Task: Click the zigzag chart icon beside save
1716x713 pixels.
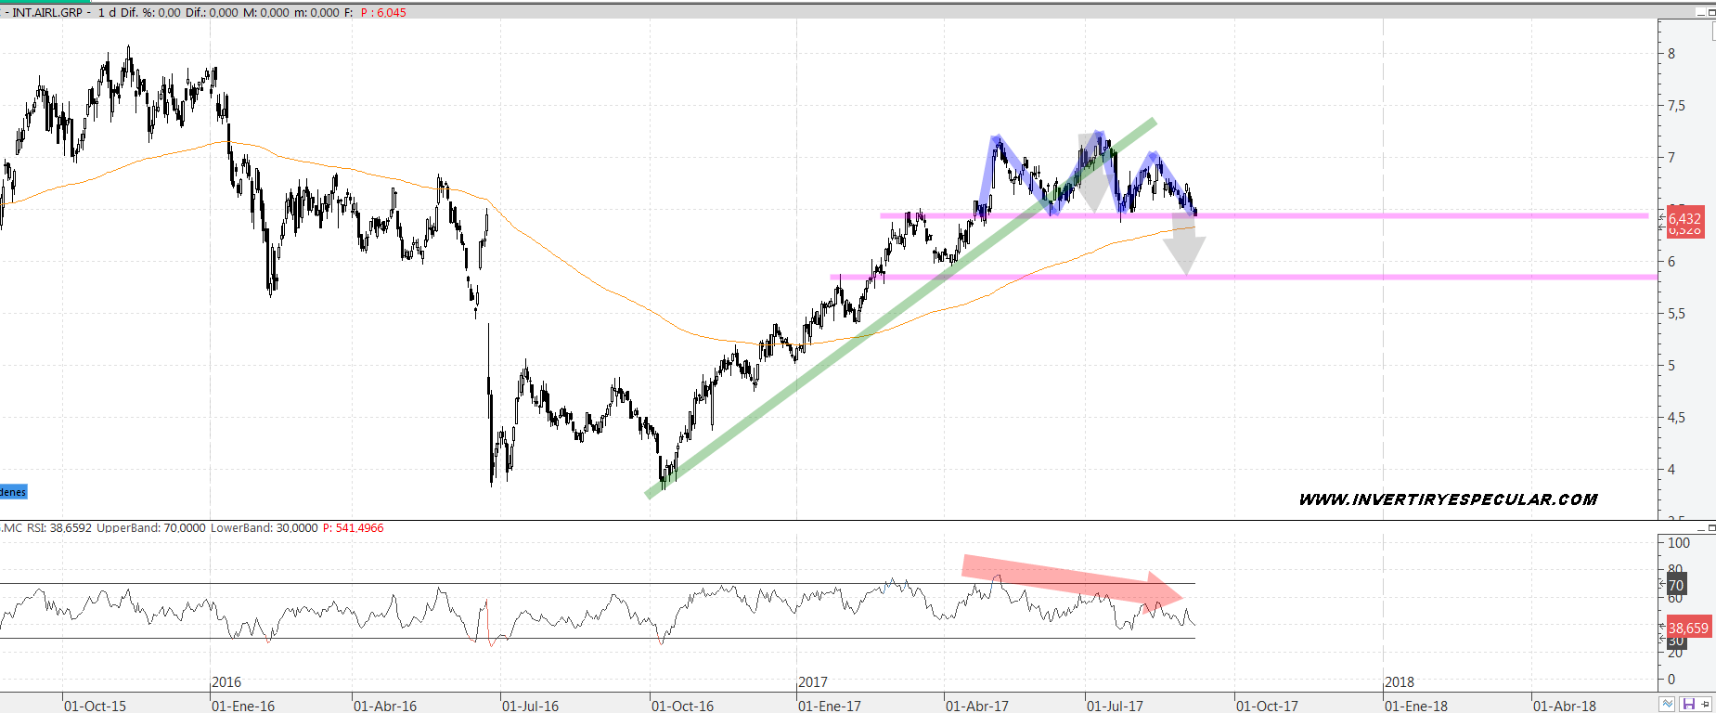Action: (x=1668, y=705)
